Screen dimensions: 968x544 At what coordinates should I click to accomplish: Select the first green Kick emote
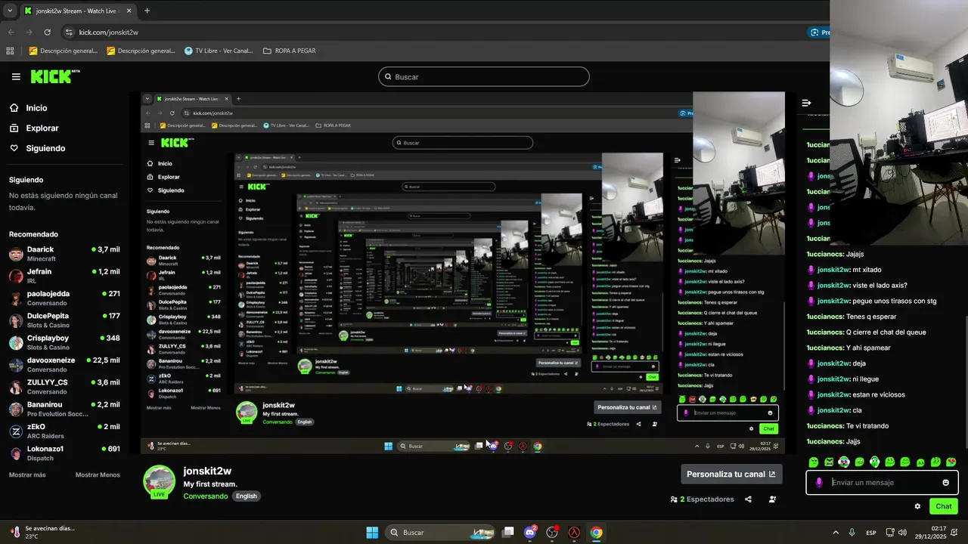coord(814,462)
